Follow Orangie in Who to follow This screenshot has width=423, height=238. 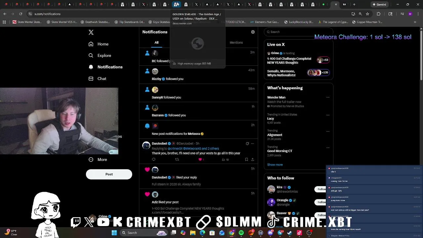tap(321, 202)
